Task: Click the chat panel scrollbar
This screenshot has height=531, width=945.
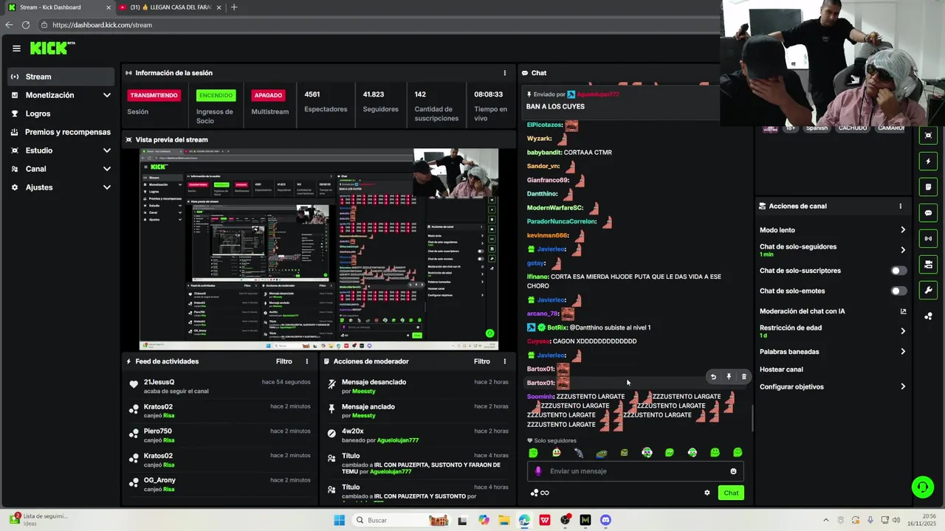Action: coord(752,417)
